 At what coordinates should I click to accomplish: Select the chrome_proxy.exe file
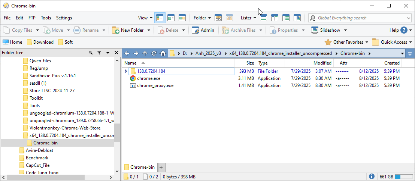pos(155,85)
